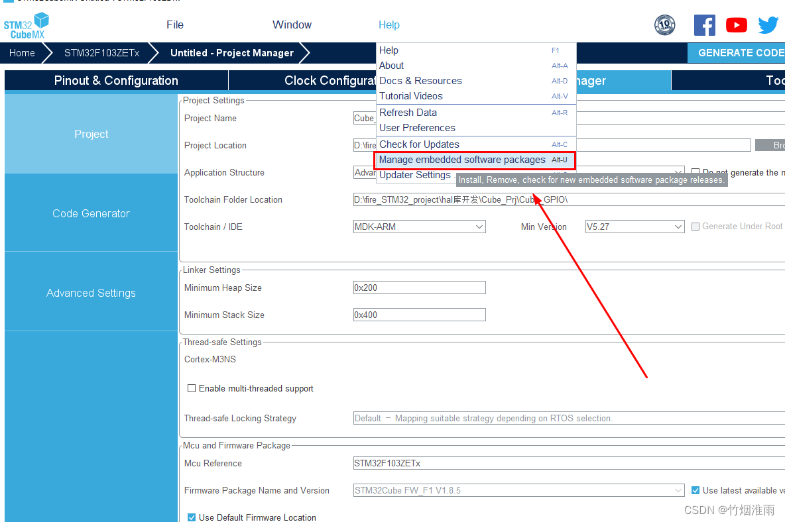Click the Toolchain Folder Location field
The image size is (785, 522).
tap(570, 199)
